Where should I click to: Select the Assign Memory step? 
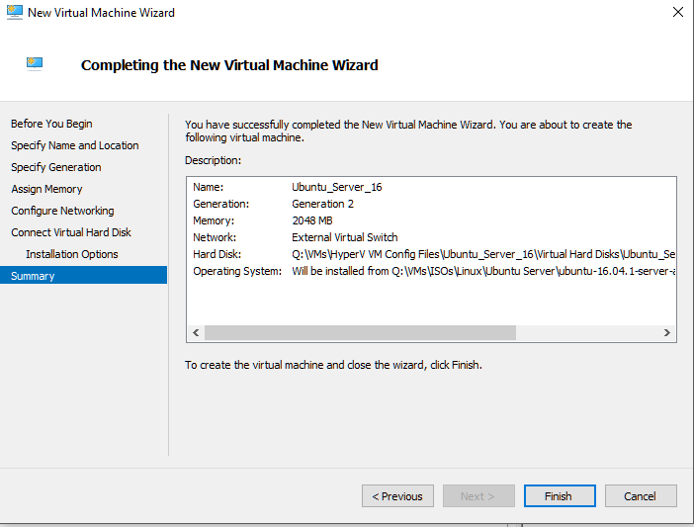[46, 189]
